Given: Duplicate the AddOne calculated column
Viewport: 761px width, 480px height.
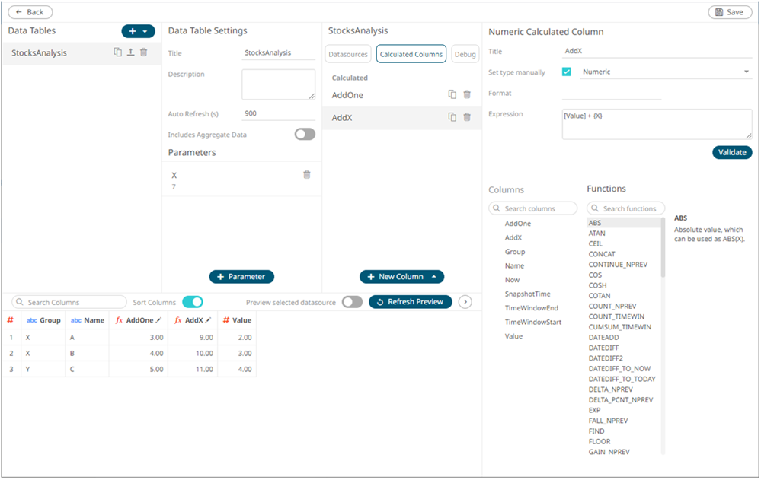Looking at the screenshot, I should 452,94.
